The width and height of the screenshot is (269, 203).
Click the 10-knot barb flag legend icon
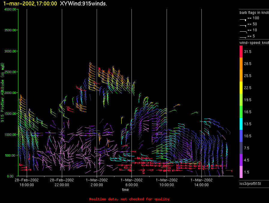243,31
